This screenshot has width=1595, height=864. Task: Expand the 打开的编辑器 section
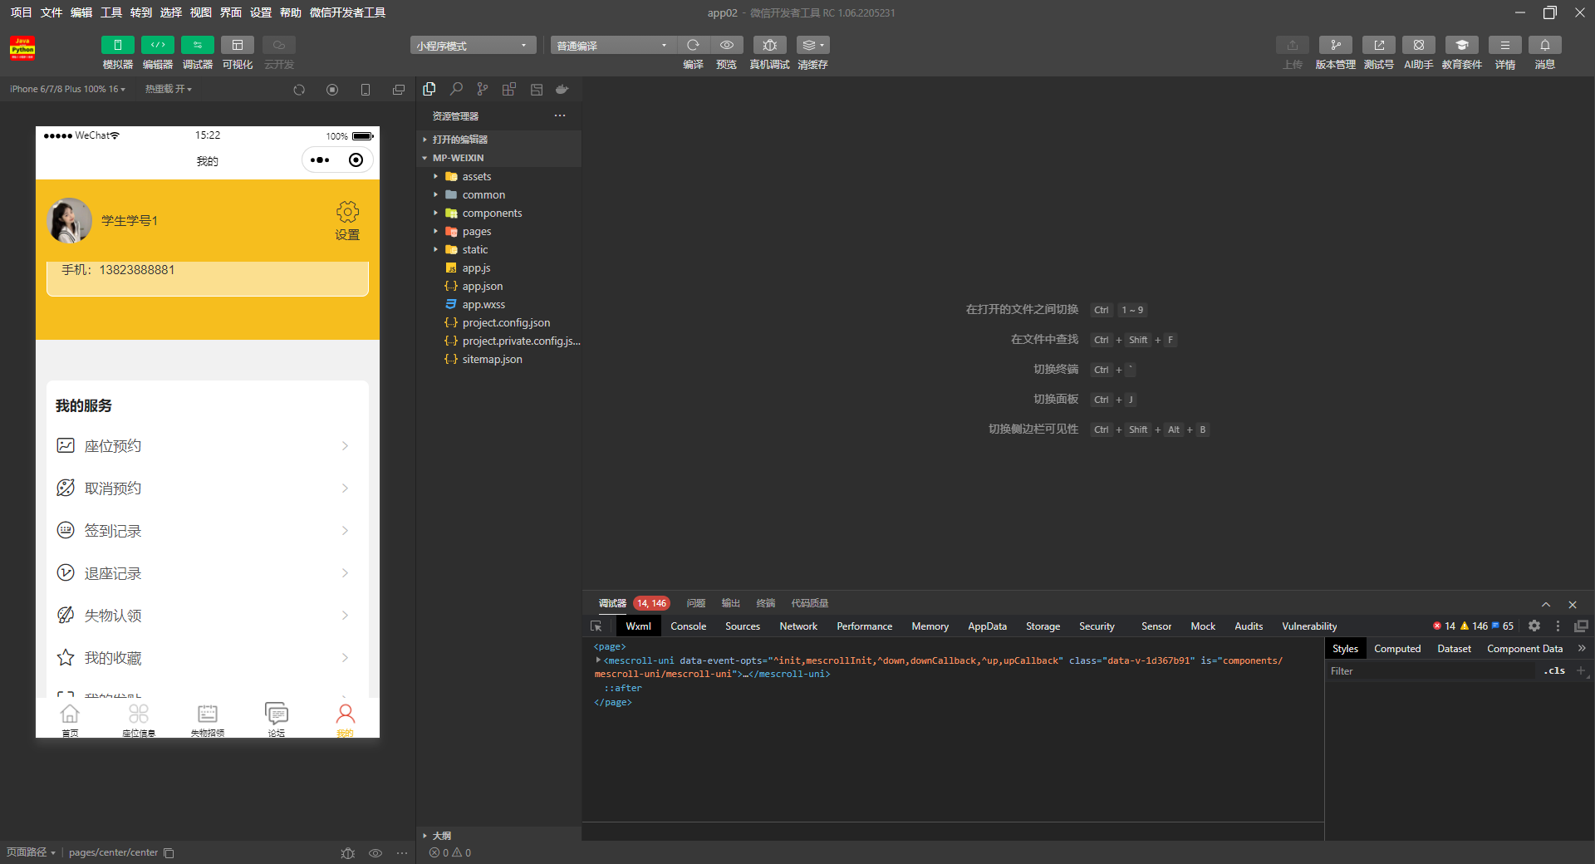point(498,140)
